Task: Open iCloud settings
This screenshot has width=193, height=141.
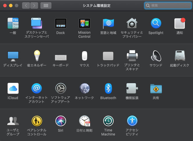Action: pos(13,88)
